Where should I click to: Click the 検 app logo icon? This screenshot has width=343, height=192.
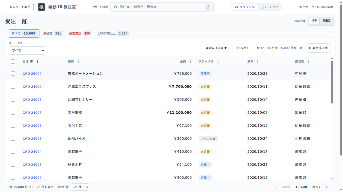point(41,7)
